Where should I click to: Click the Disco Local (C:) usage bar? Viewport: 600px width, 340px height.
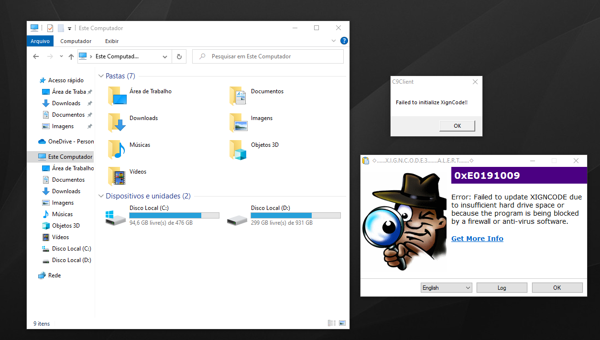pyautogui.click(x=174, y=215)
